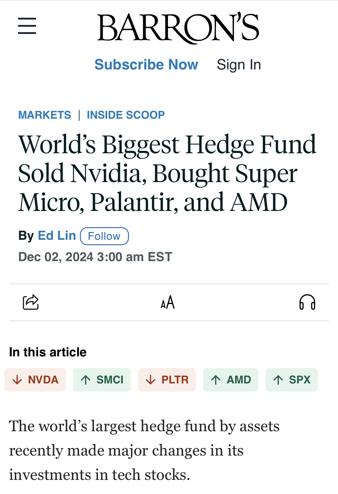
Task: Select the SMCI ticker label
Action: pyautogui.click(x=110, y=380)
